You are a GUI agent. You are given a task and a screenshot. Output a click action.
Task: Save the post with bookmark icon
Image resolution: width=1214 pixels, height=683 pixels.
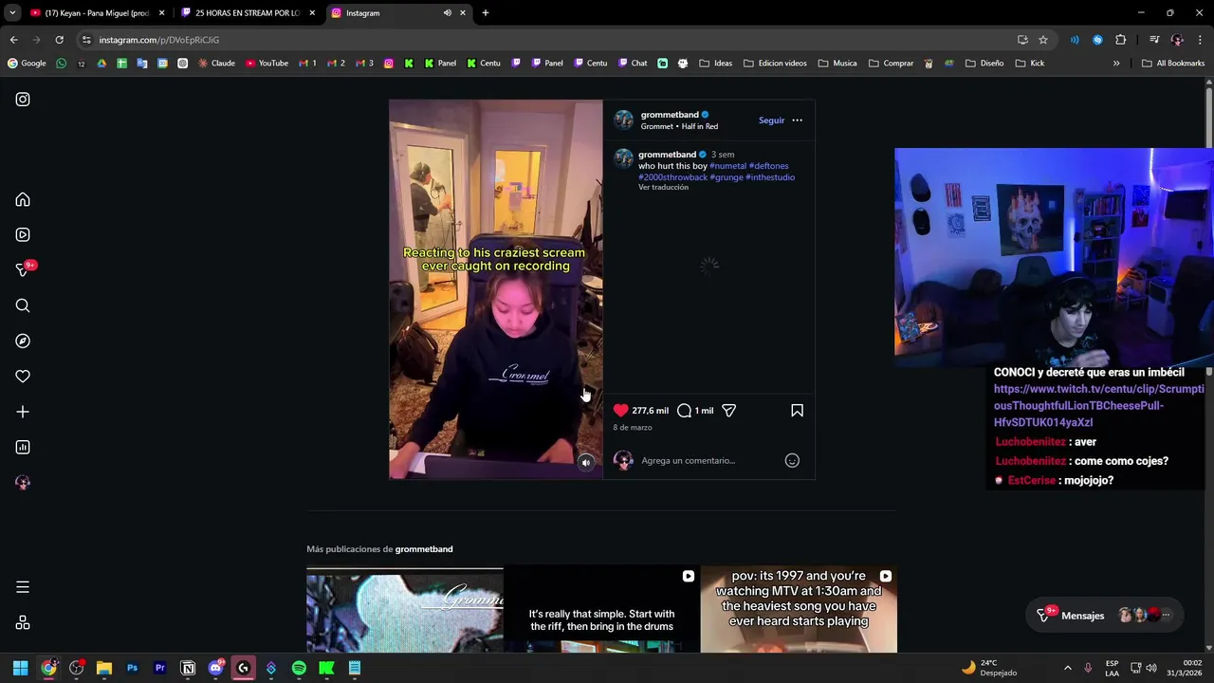[797, 411]
